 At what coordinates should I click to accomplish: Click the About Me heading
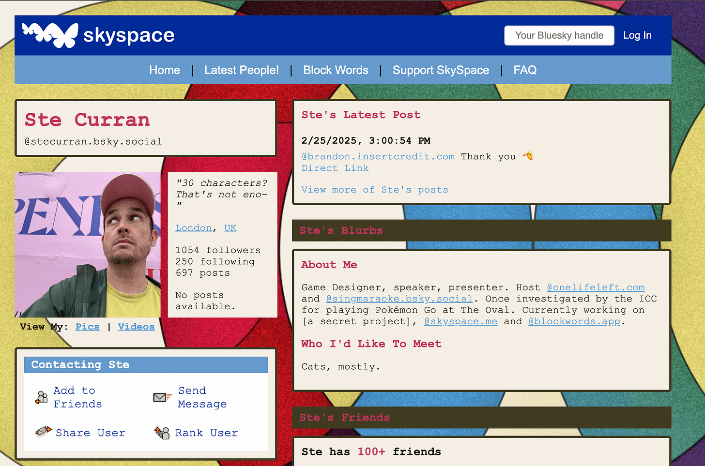(329, 265)
